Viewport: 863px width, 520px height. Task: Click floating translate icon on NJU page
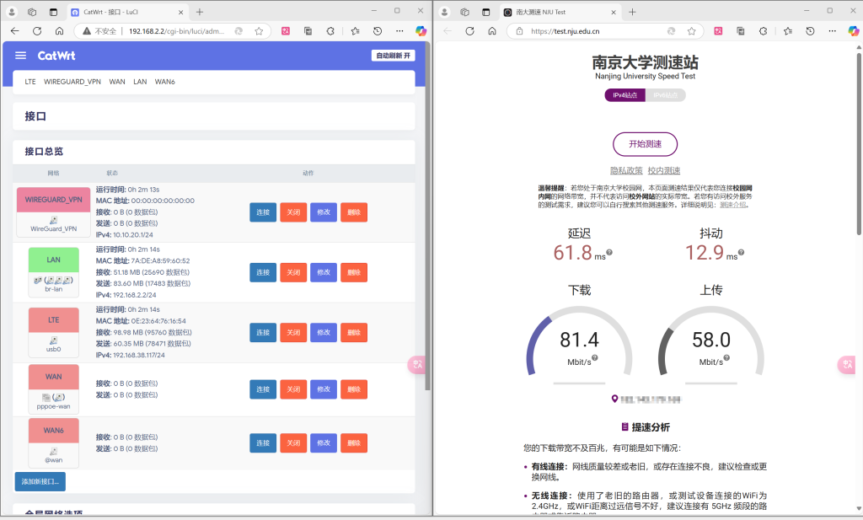click(x=846, y=365)
